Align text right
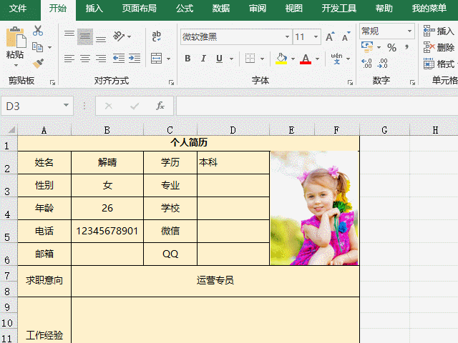Screen dimensions: 458x343 pos(101,59)
